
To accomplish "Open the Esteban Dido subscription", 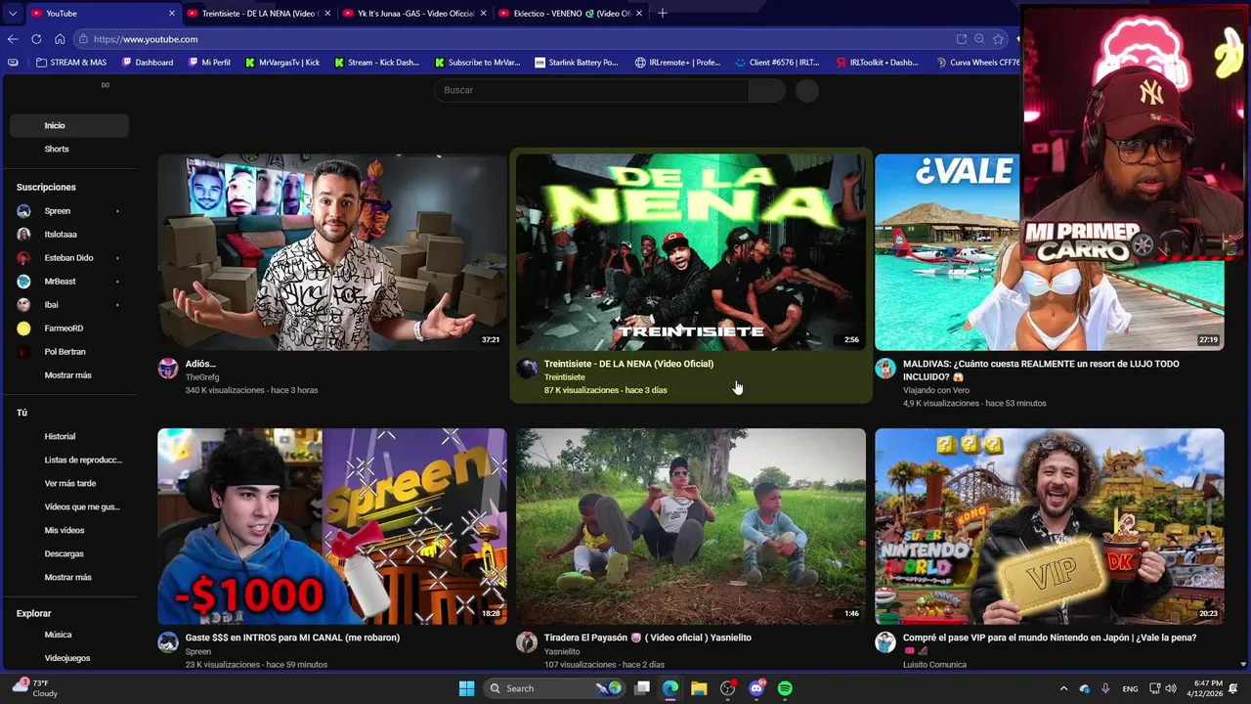I will pyautogui.click(x=68, y=258).
